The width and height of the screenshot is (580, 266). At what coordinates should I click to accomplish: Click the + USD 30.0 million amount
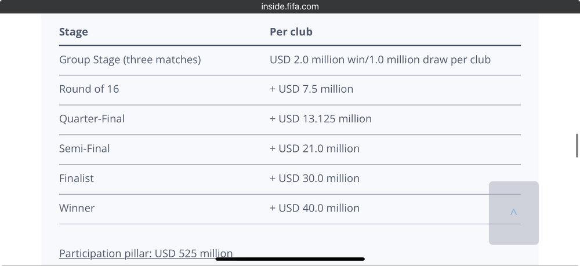click(x=314, y=178)
